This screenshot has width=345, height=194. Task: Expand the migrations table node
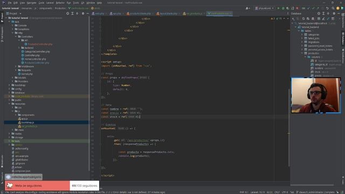pyautogui.click(x=302, y=42)
